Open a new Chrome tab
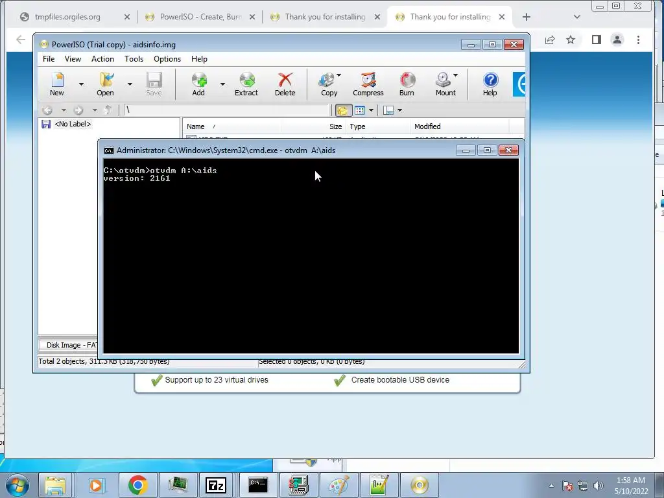The width and height of the screenshot is (664, 498). click(527, 17)
